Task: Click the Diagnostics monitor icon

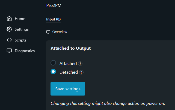Action: click(x=9, y=51)
